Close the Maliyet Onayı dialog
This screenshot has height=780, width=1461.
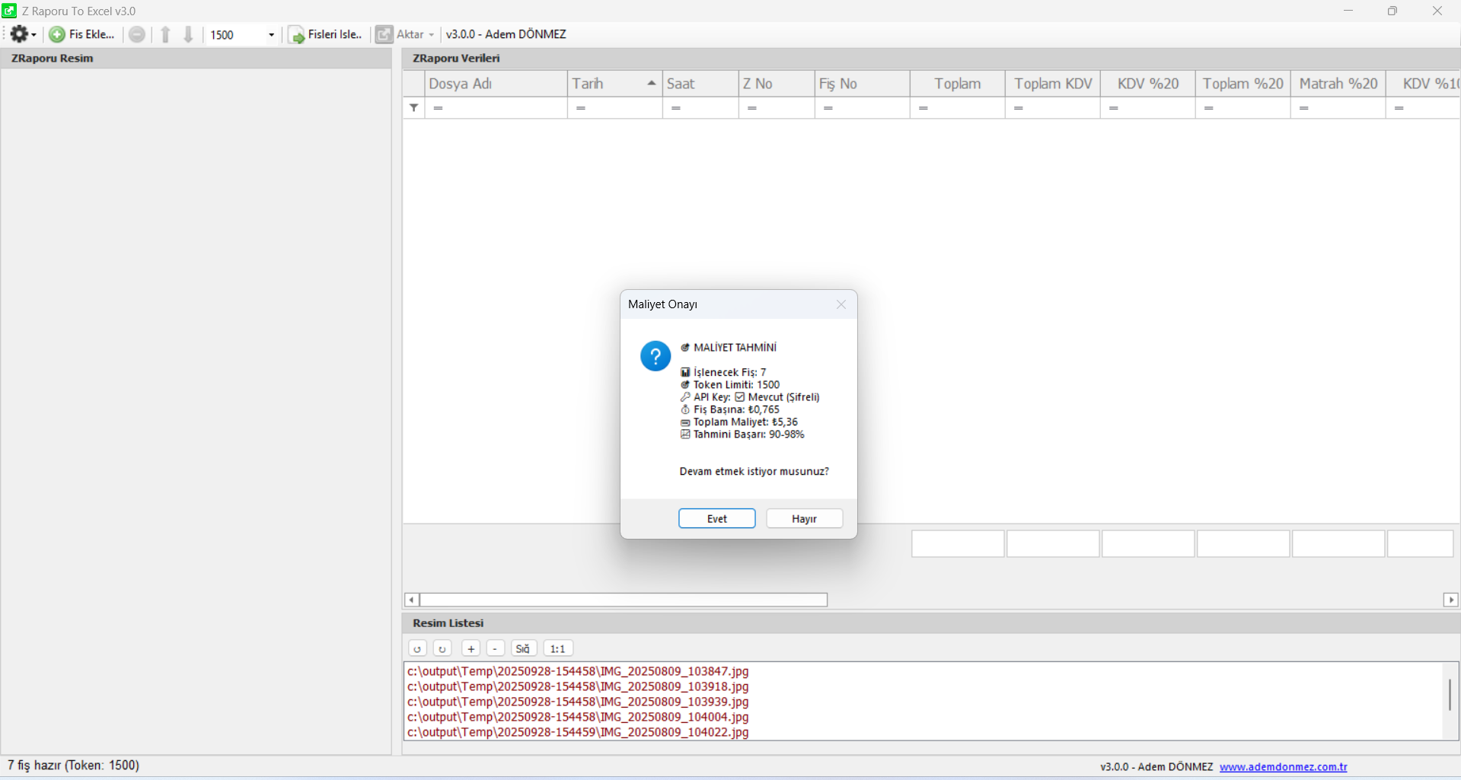841,304
